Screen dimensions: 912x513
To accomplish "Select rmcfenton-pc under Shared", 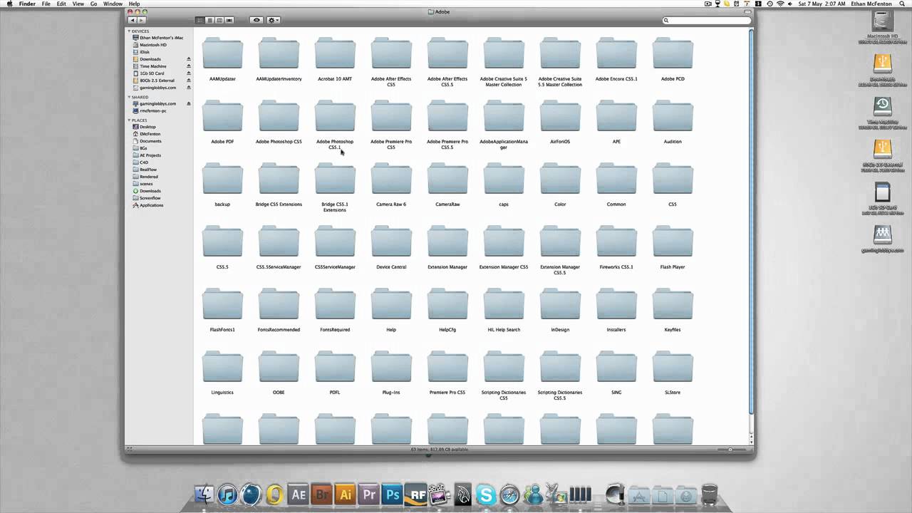I will click(153, 110).
